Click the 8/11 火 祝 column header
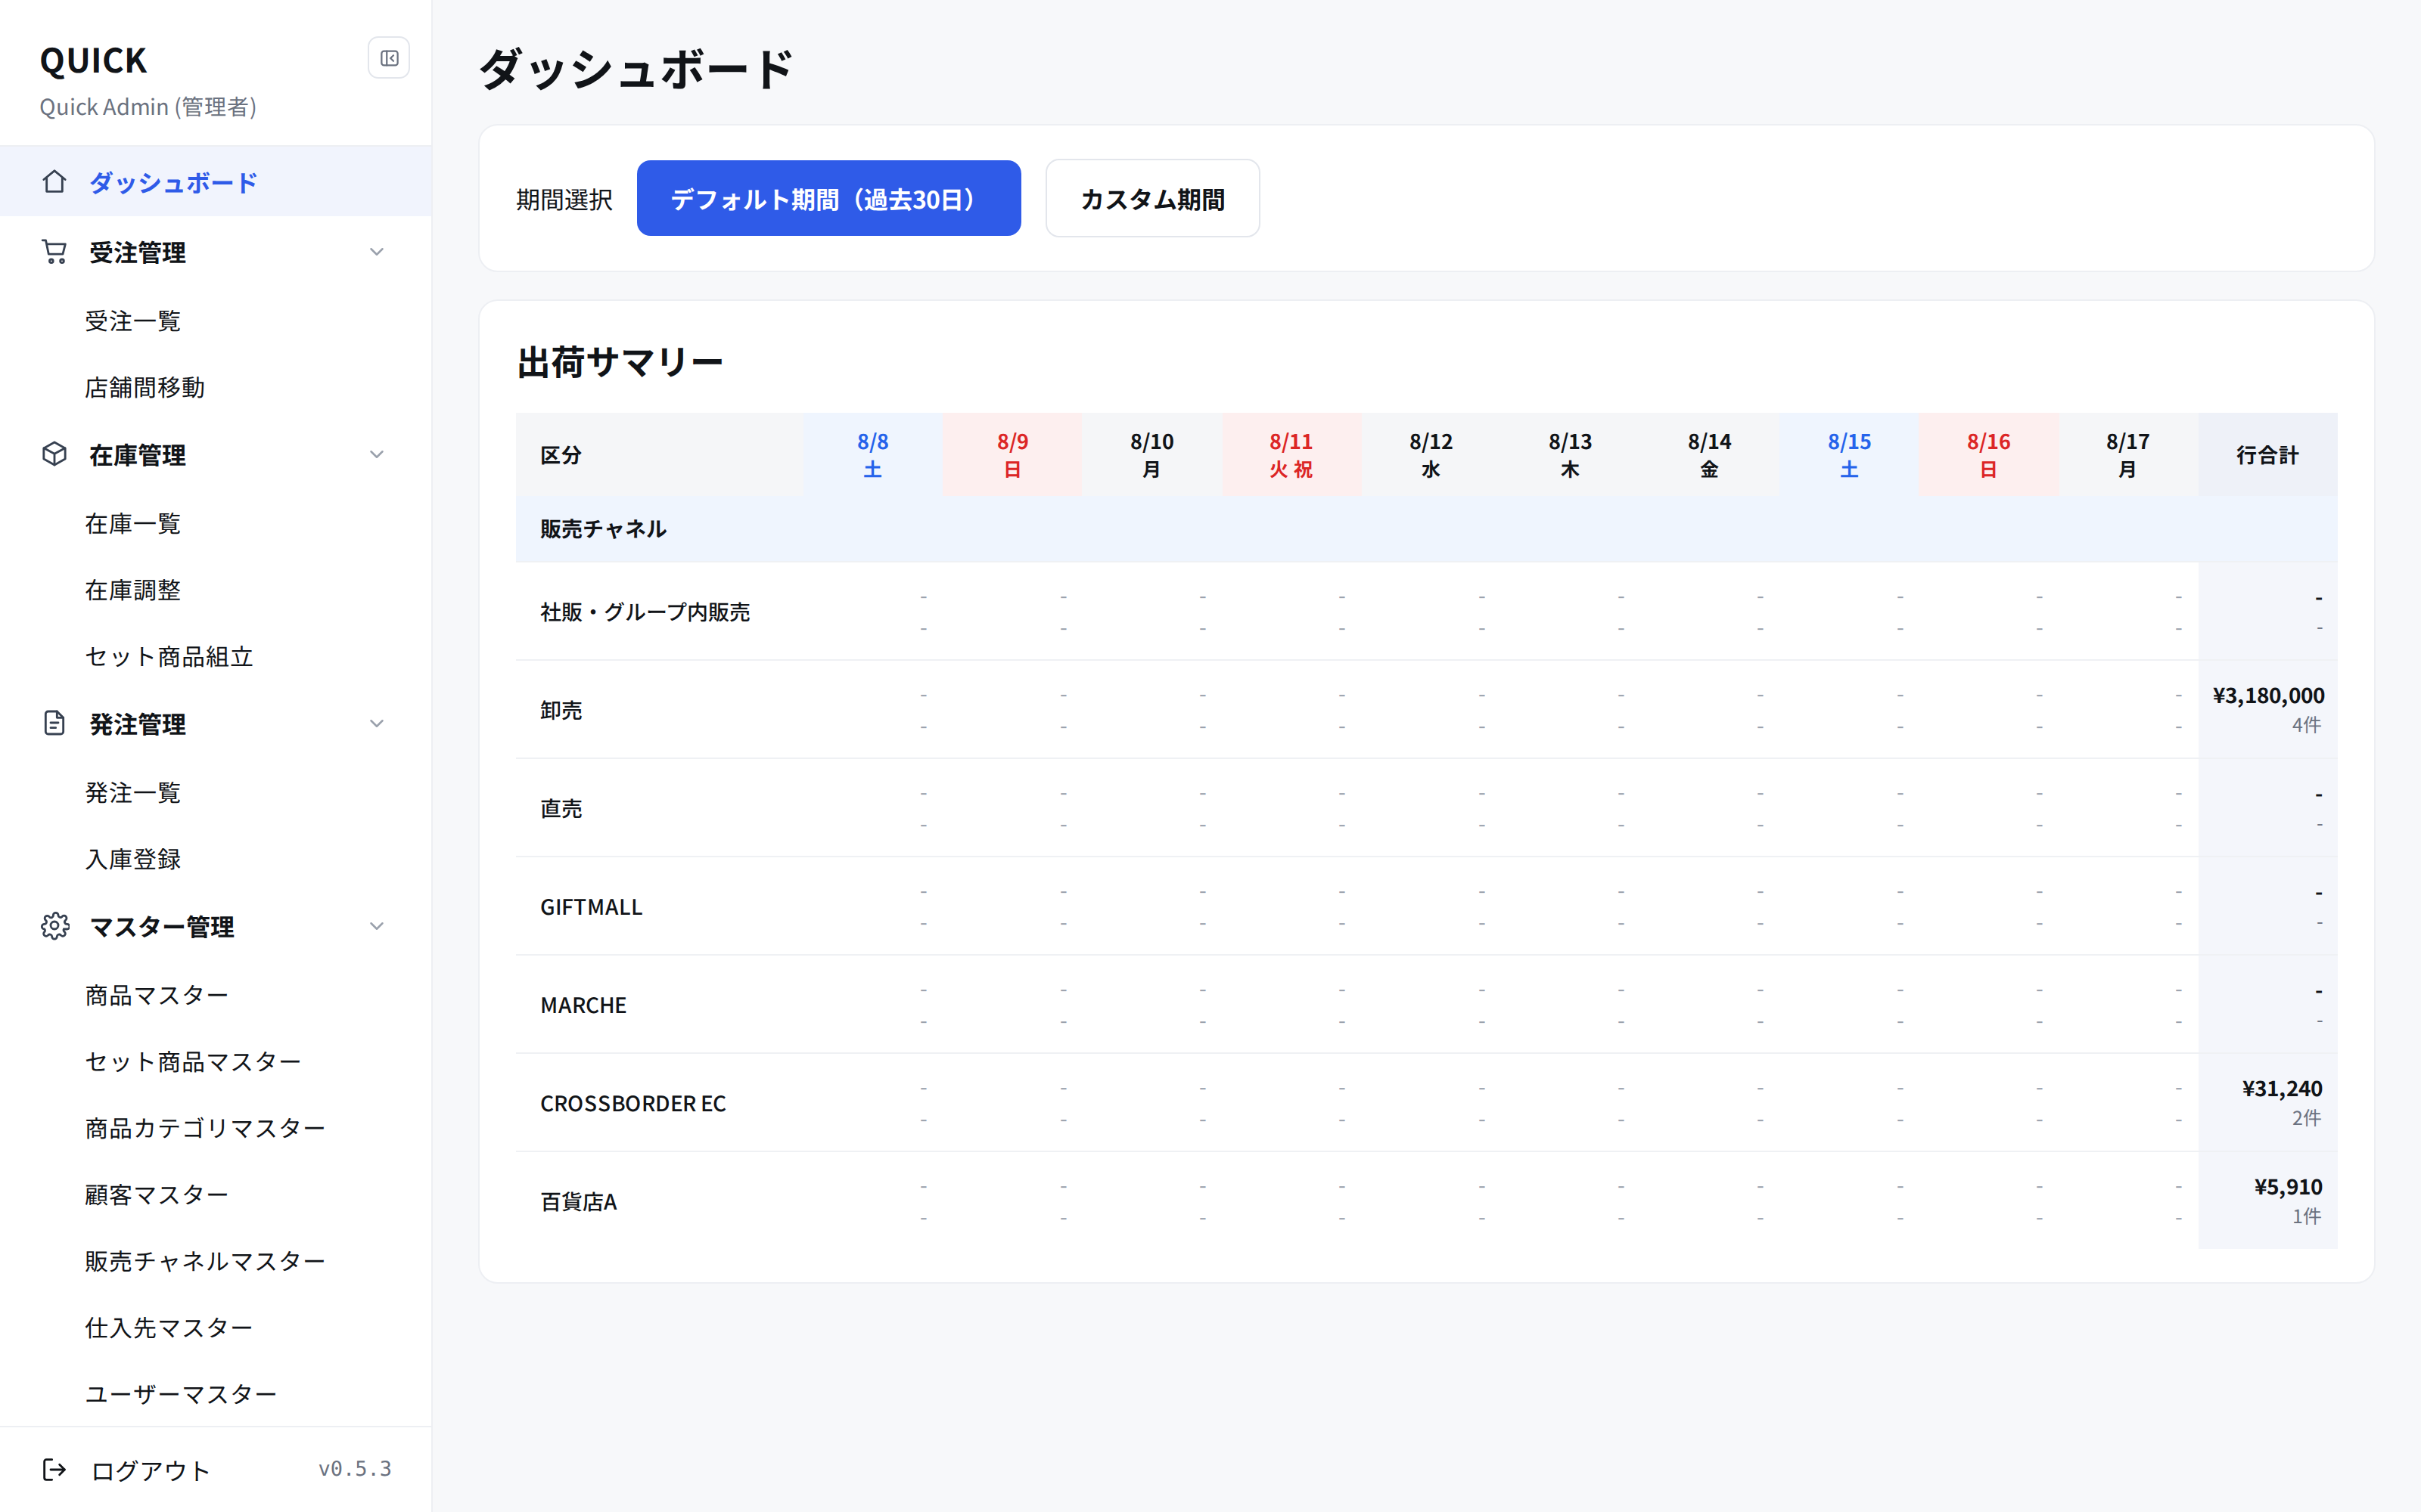This screenshot has width=2421, height=1512. click(1291, 455)
